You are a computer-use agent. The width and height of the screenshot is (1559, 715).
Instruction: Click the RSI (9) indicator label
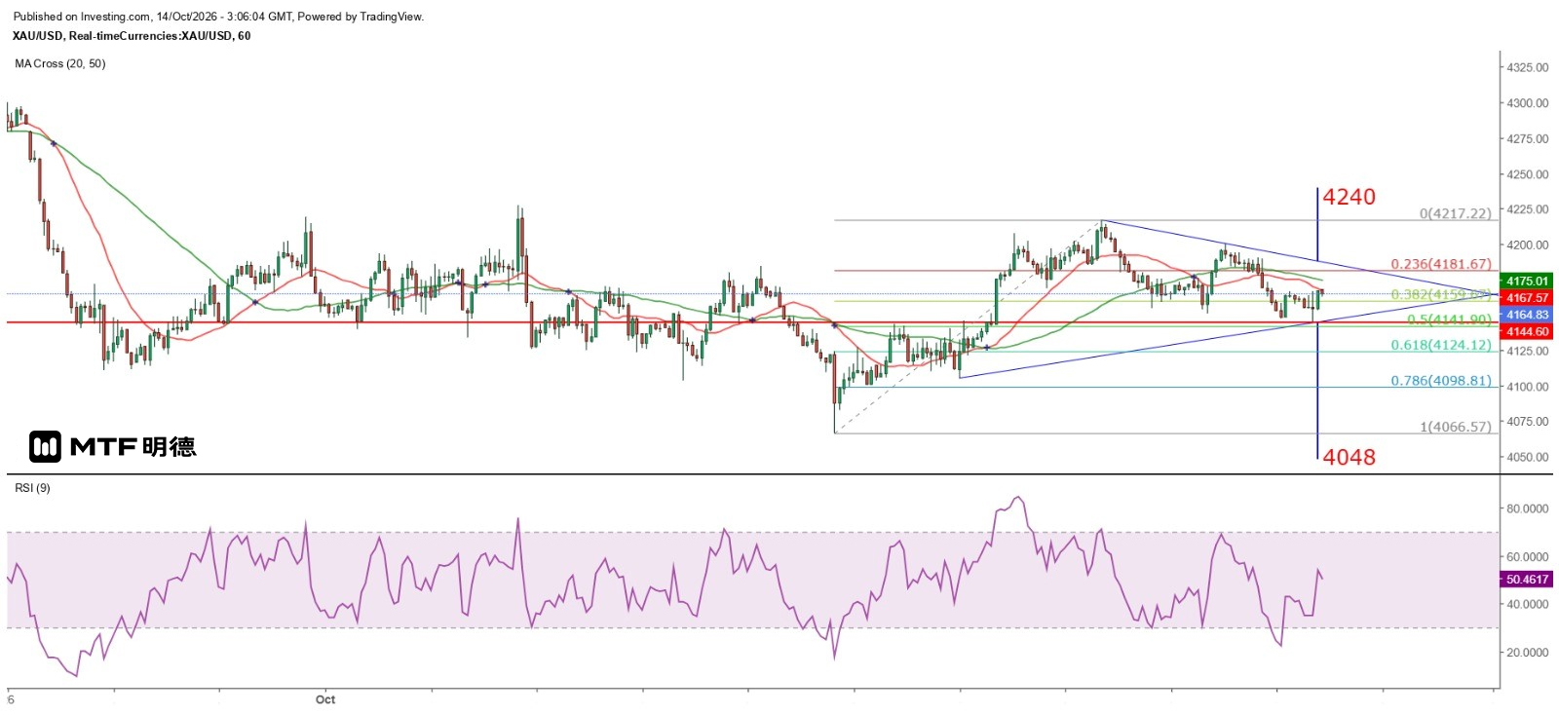32,488
